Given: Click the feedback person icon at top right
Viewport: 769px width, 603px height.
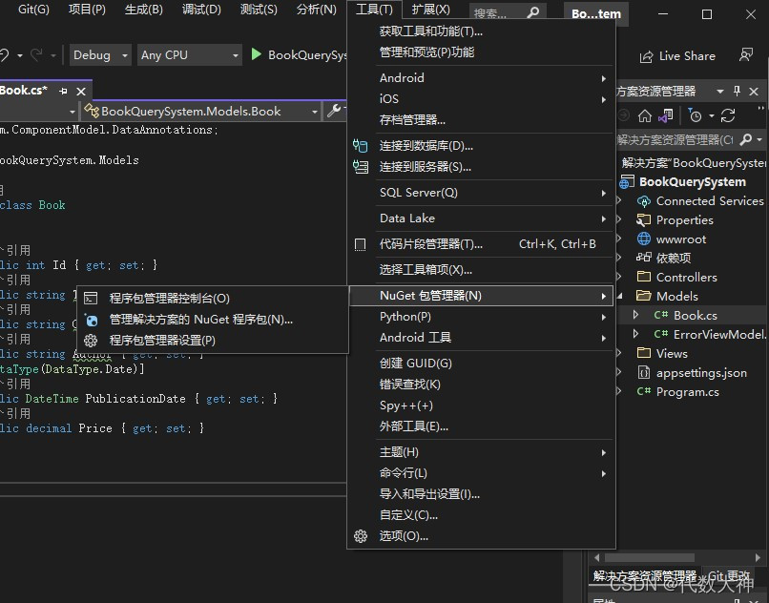Looking at the screenshot, I should [746, 55].
